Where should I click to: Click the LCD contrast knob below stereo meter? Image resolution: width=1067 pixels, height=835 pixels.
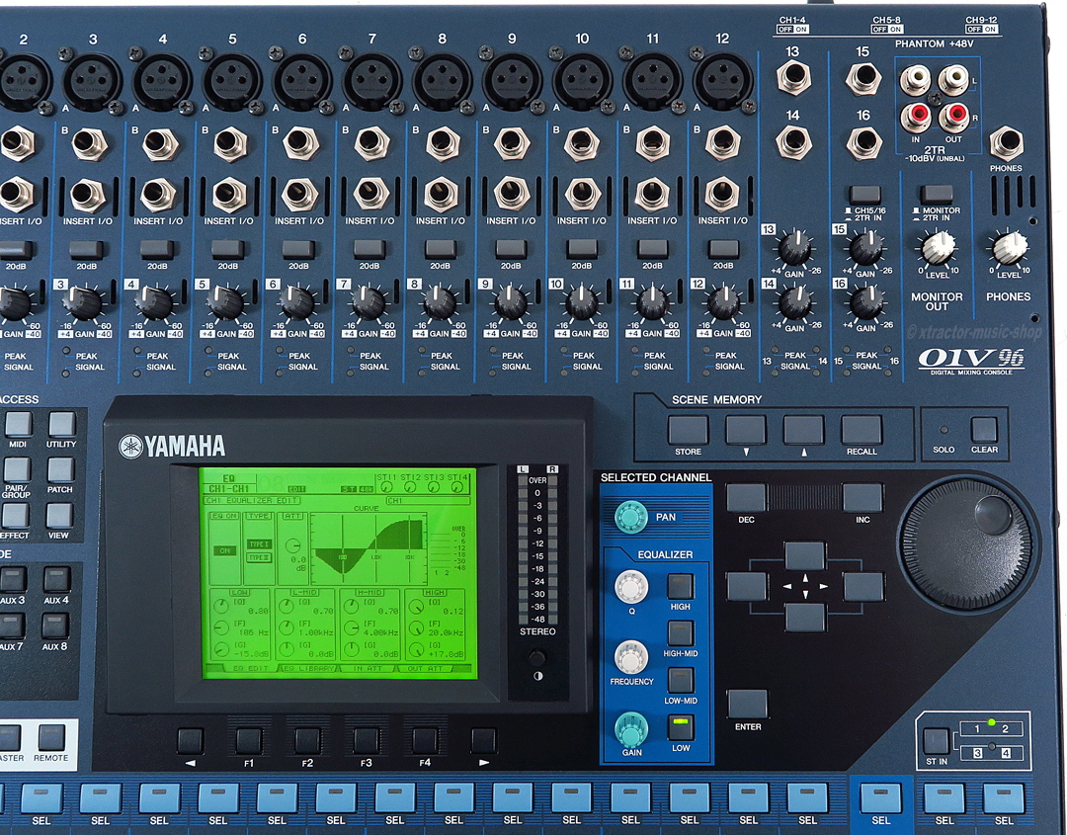click(x=536, y=659)
